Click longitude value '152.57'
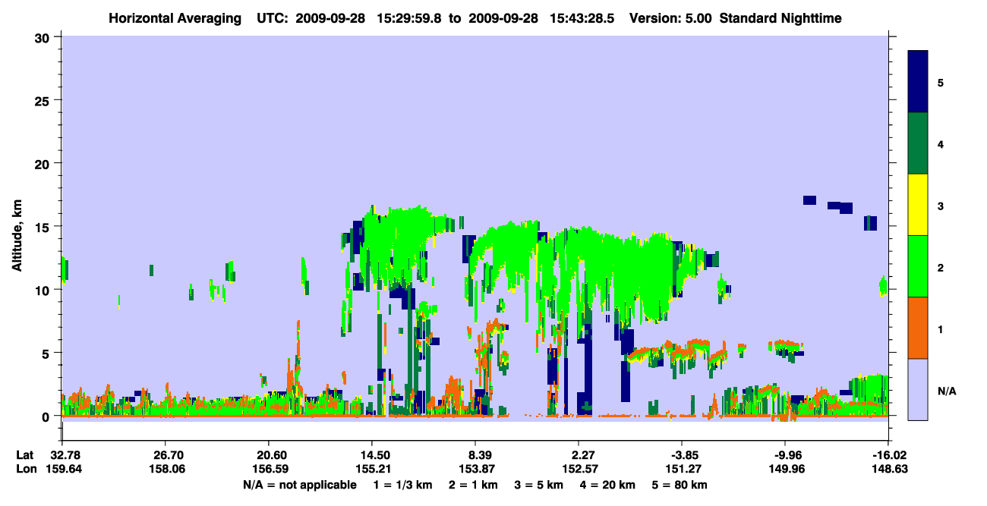 579,470
